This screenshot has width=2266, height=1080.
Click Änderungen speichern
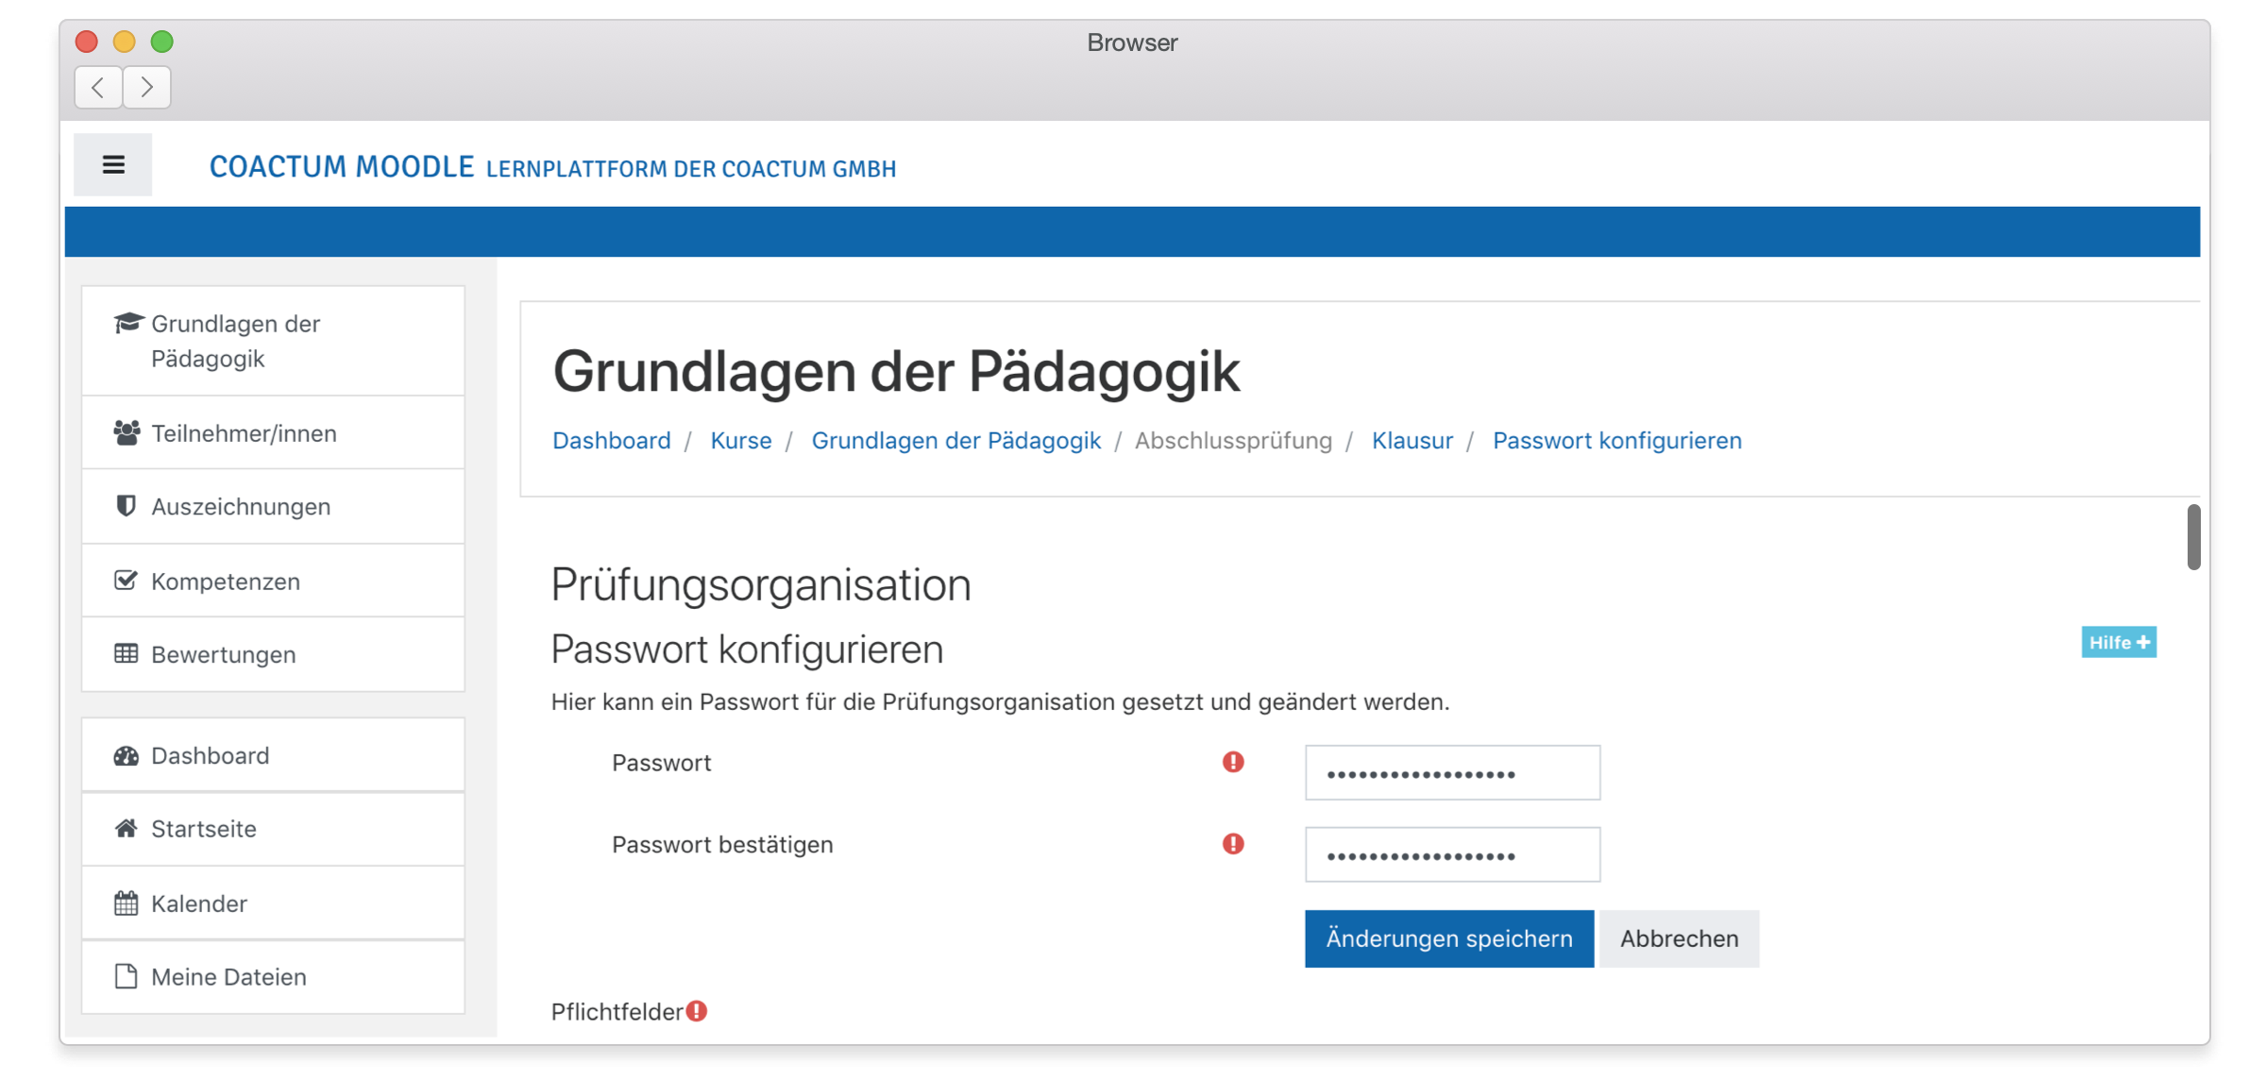click(x=1447, y=938)
